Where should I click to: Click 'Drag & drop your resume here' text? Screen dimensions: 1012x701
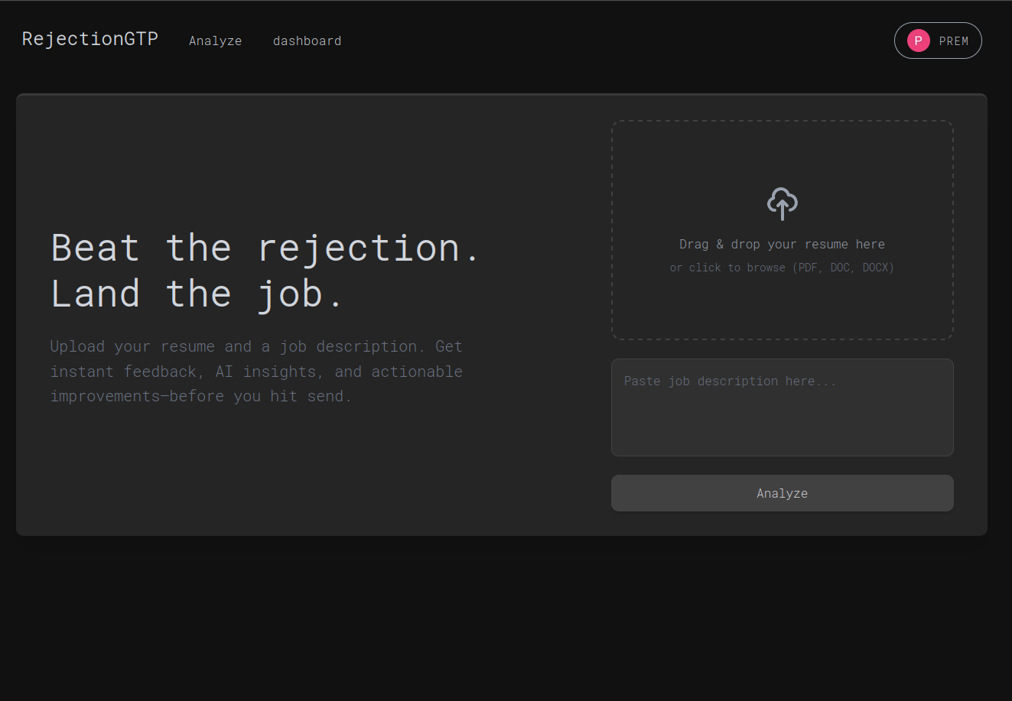point(782,245)
